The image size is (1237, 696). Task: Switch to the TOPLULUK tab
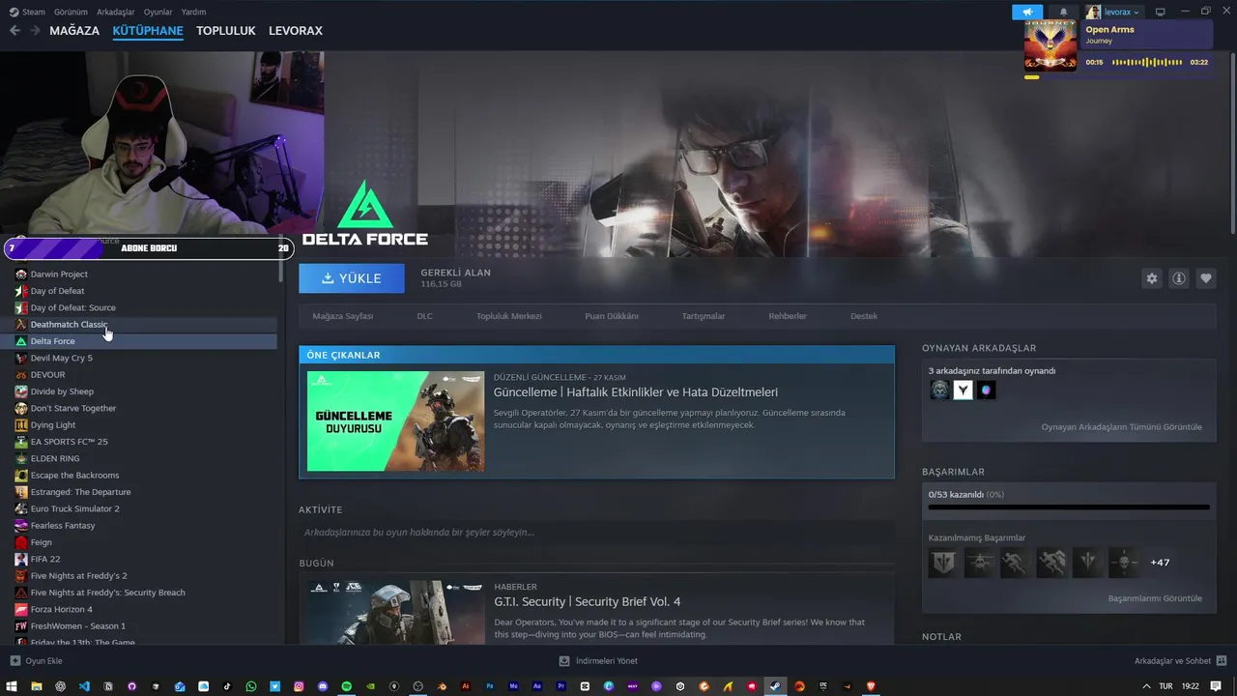(x=226, y=31)
